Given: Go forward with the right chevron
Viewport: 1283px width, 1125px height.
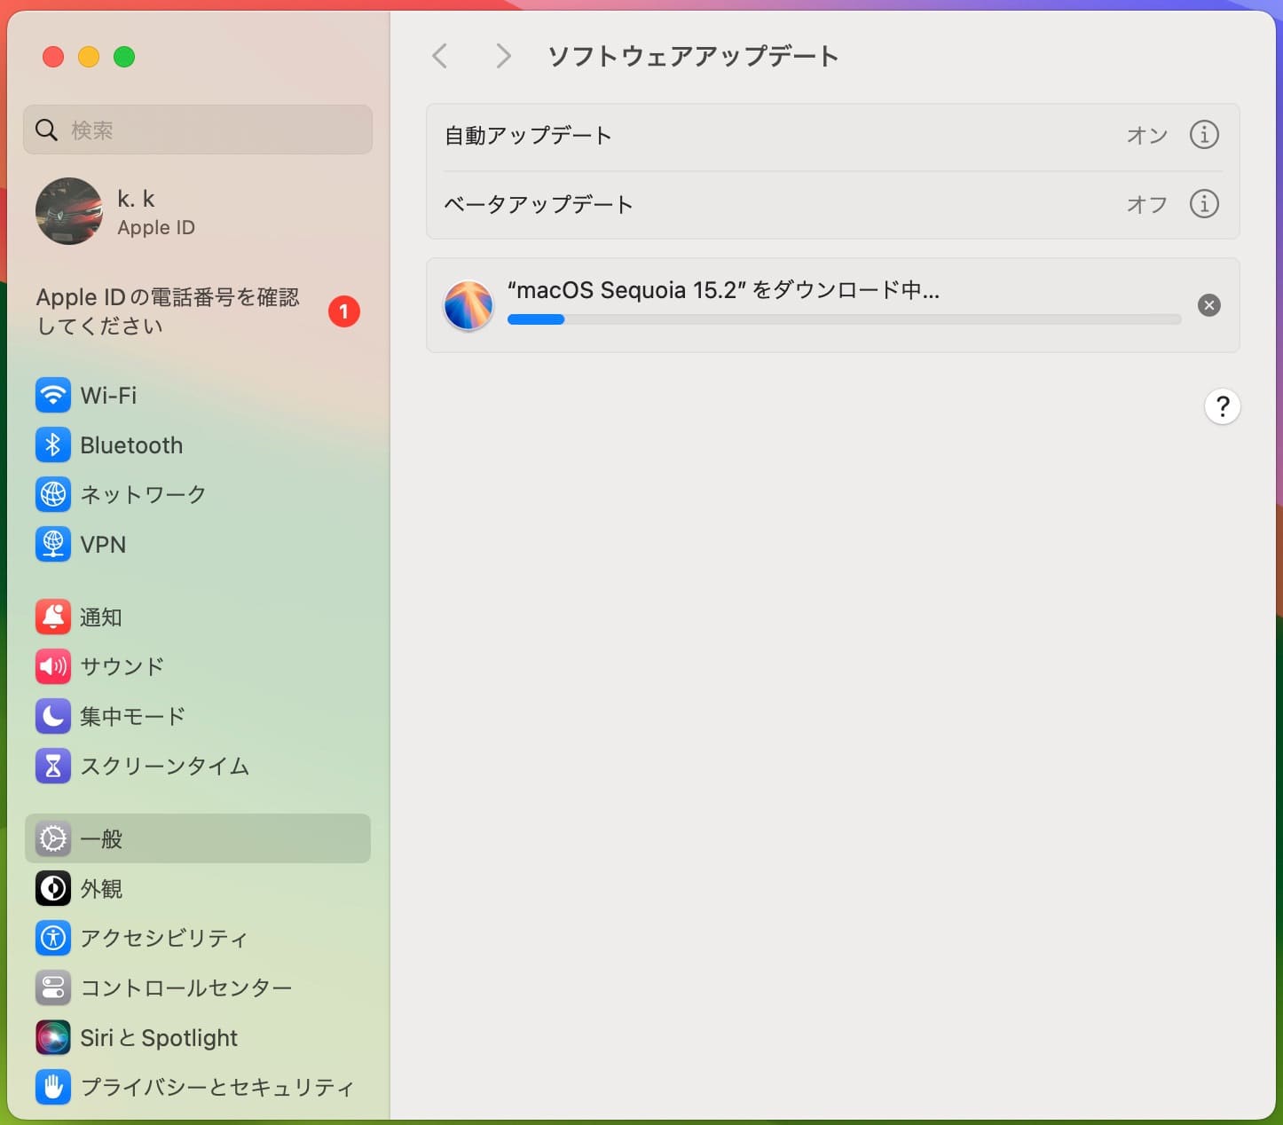Looking at the screenshot, I should click(503, 56).
